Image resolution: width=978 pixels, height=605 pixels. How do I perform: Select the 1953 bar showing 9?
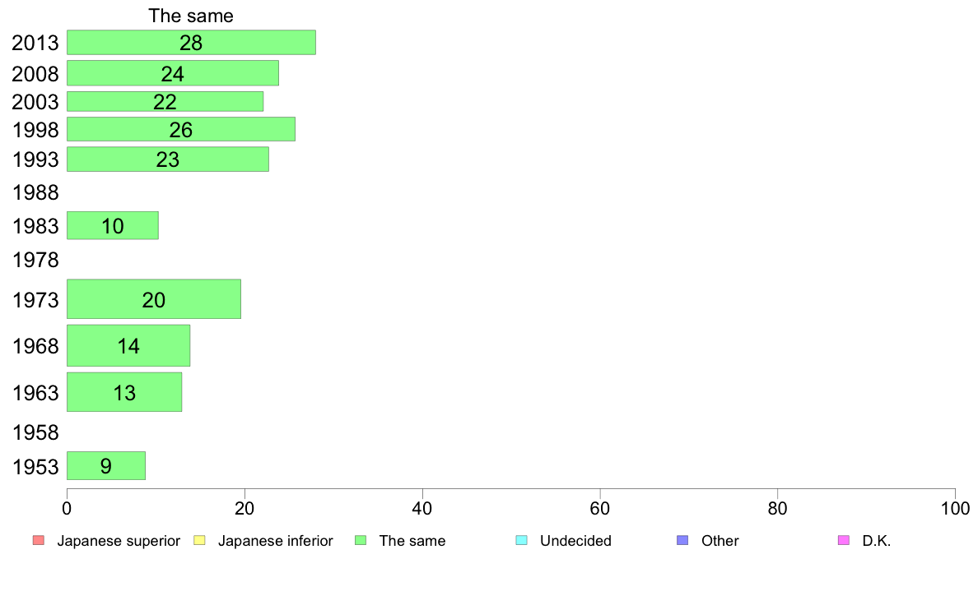pyautogui.click(x=106, y=465)
